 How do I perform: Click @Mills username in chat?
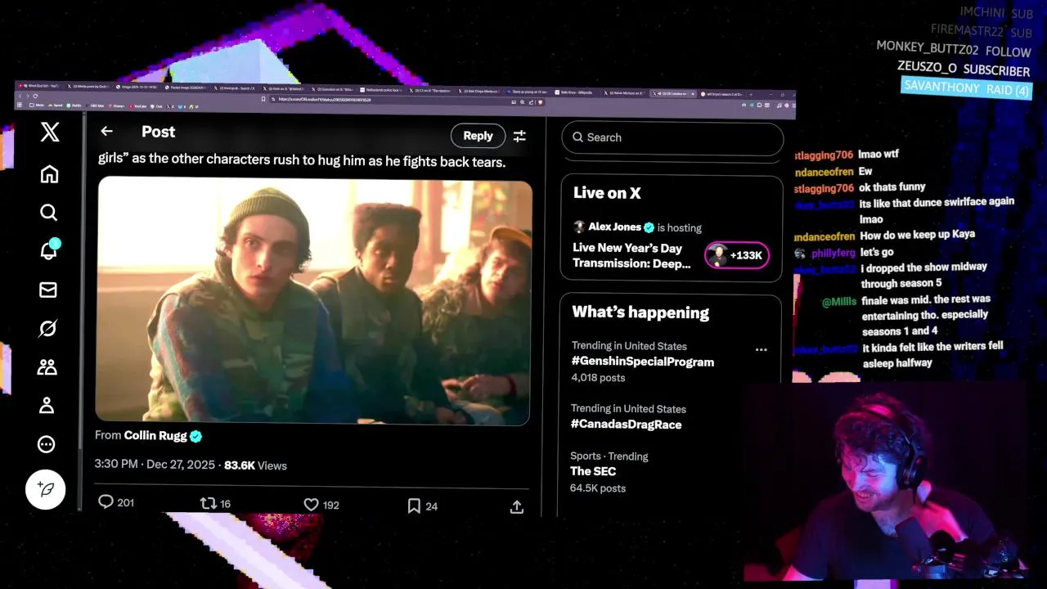pos(839,302)
